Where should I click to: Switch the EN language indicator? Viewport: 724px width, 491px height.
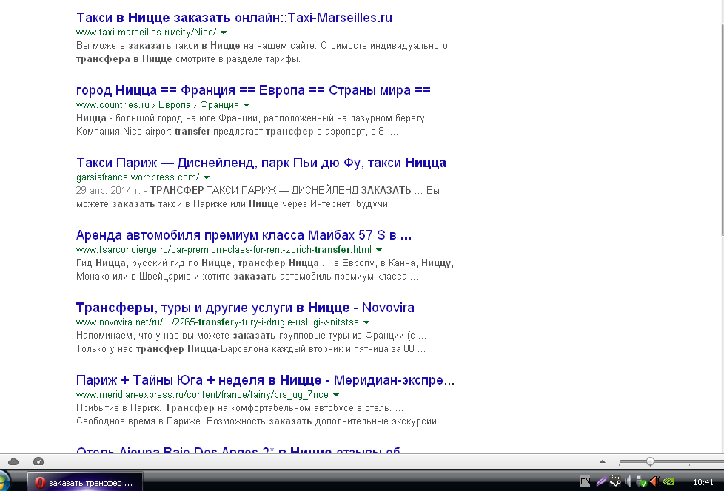click(x=585, y=482)
